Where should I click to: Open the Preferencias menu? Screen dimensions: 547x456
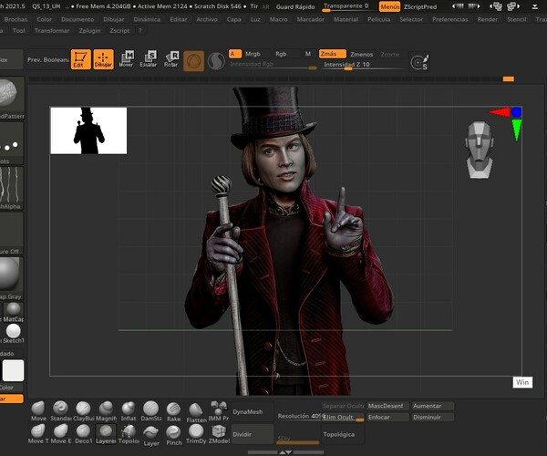450,19
